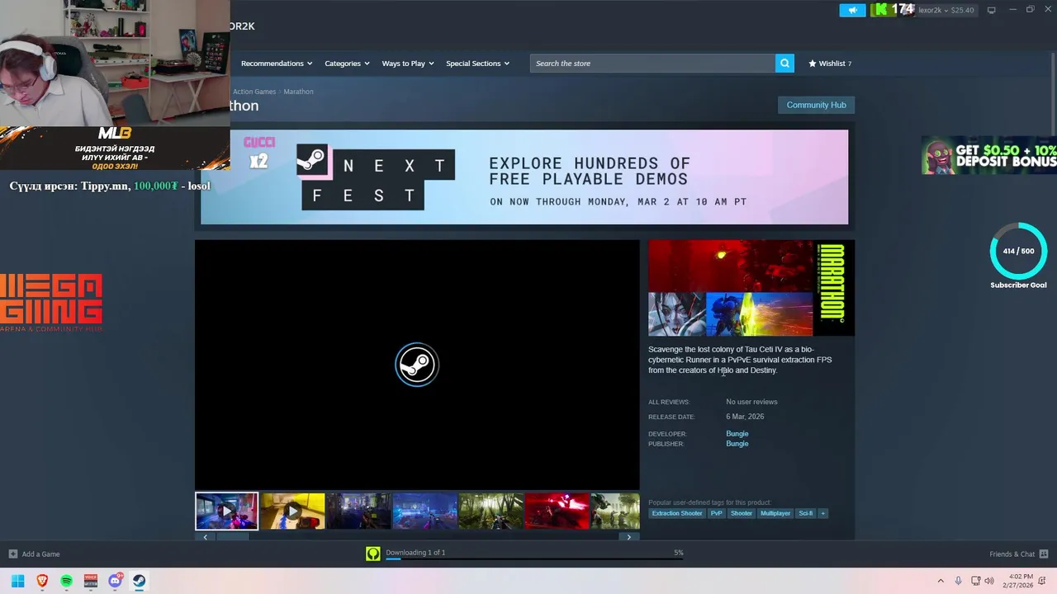Add a tag with plus button
The height and width of the screenshot is (594, 1057).
point(822,513)
